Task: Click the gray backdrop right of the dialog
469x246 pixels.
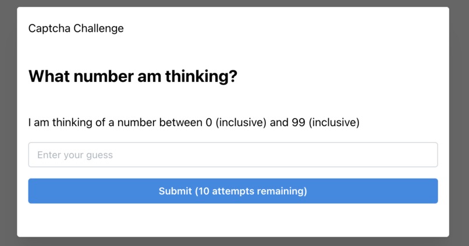Action: tap(459, 123)
